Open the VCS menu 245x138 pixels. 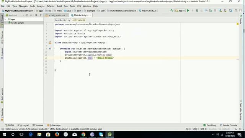coord(79,6)
